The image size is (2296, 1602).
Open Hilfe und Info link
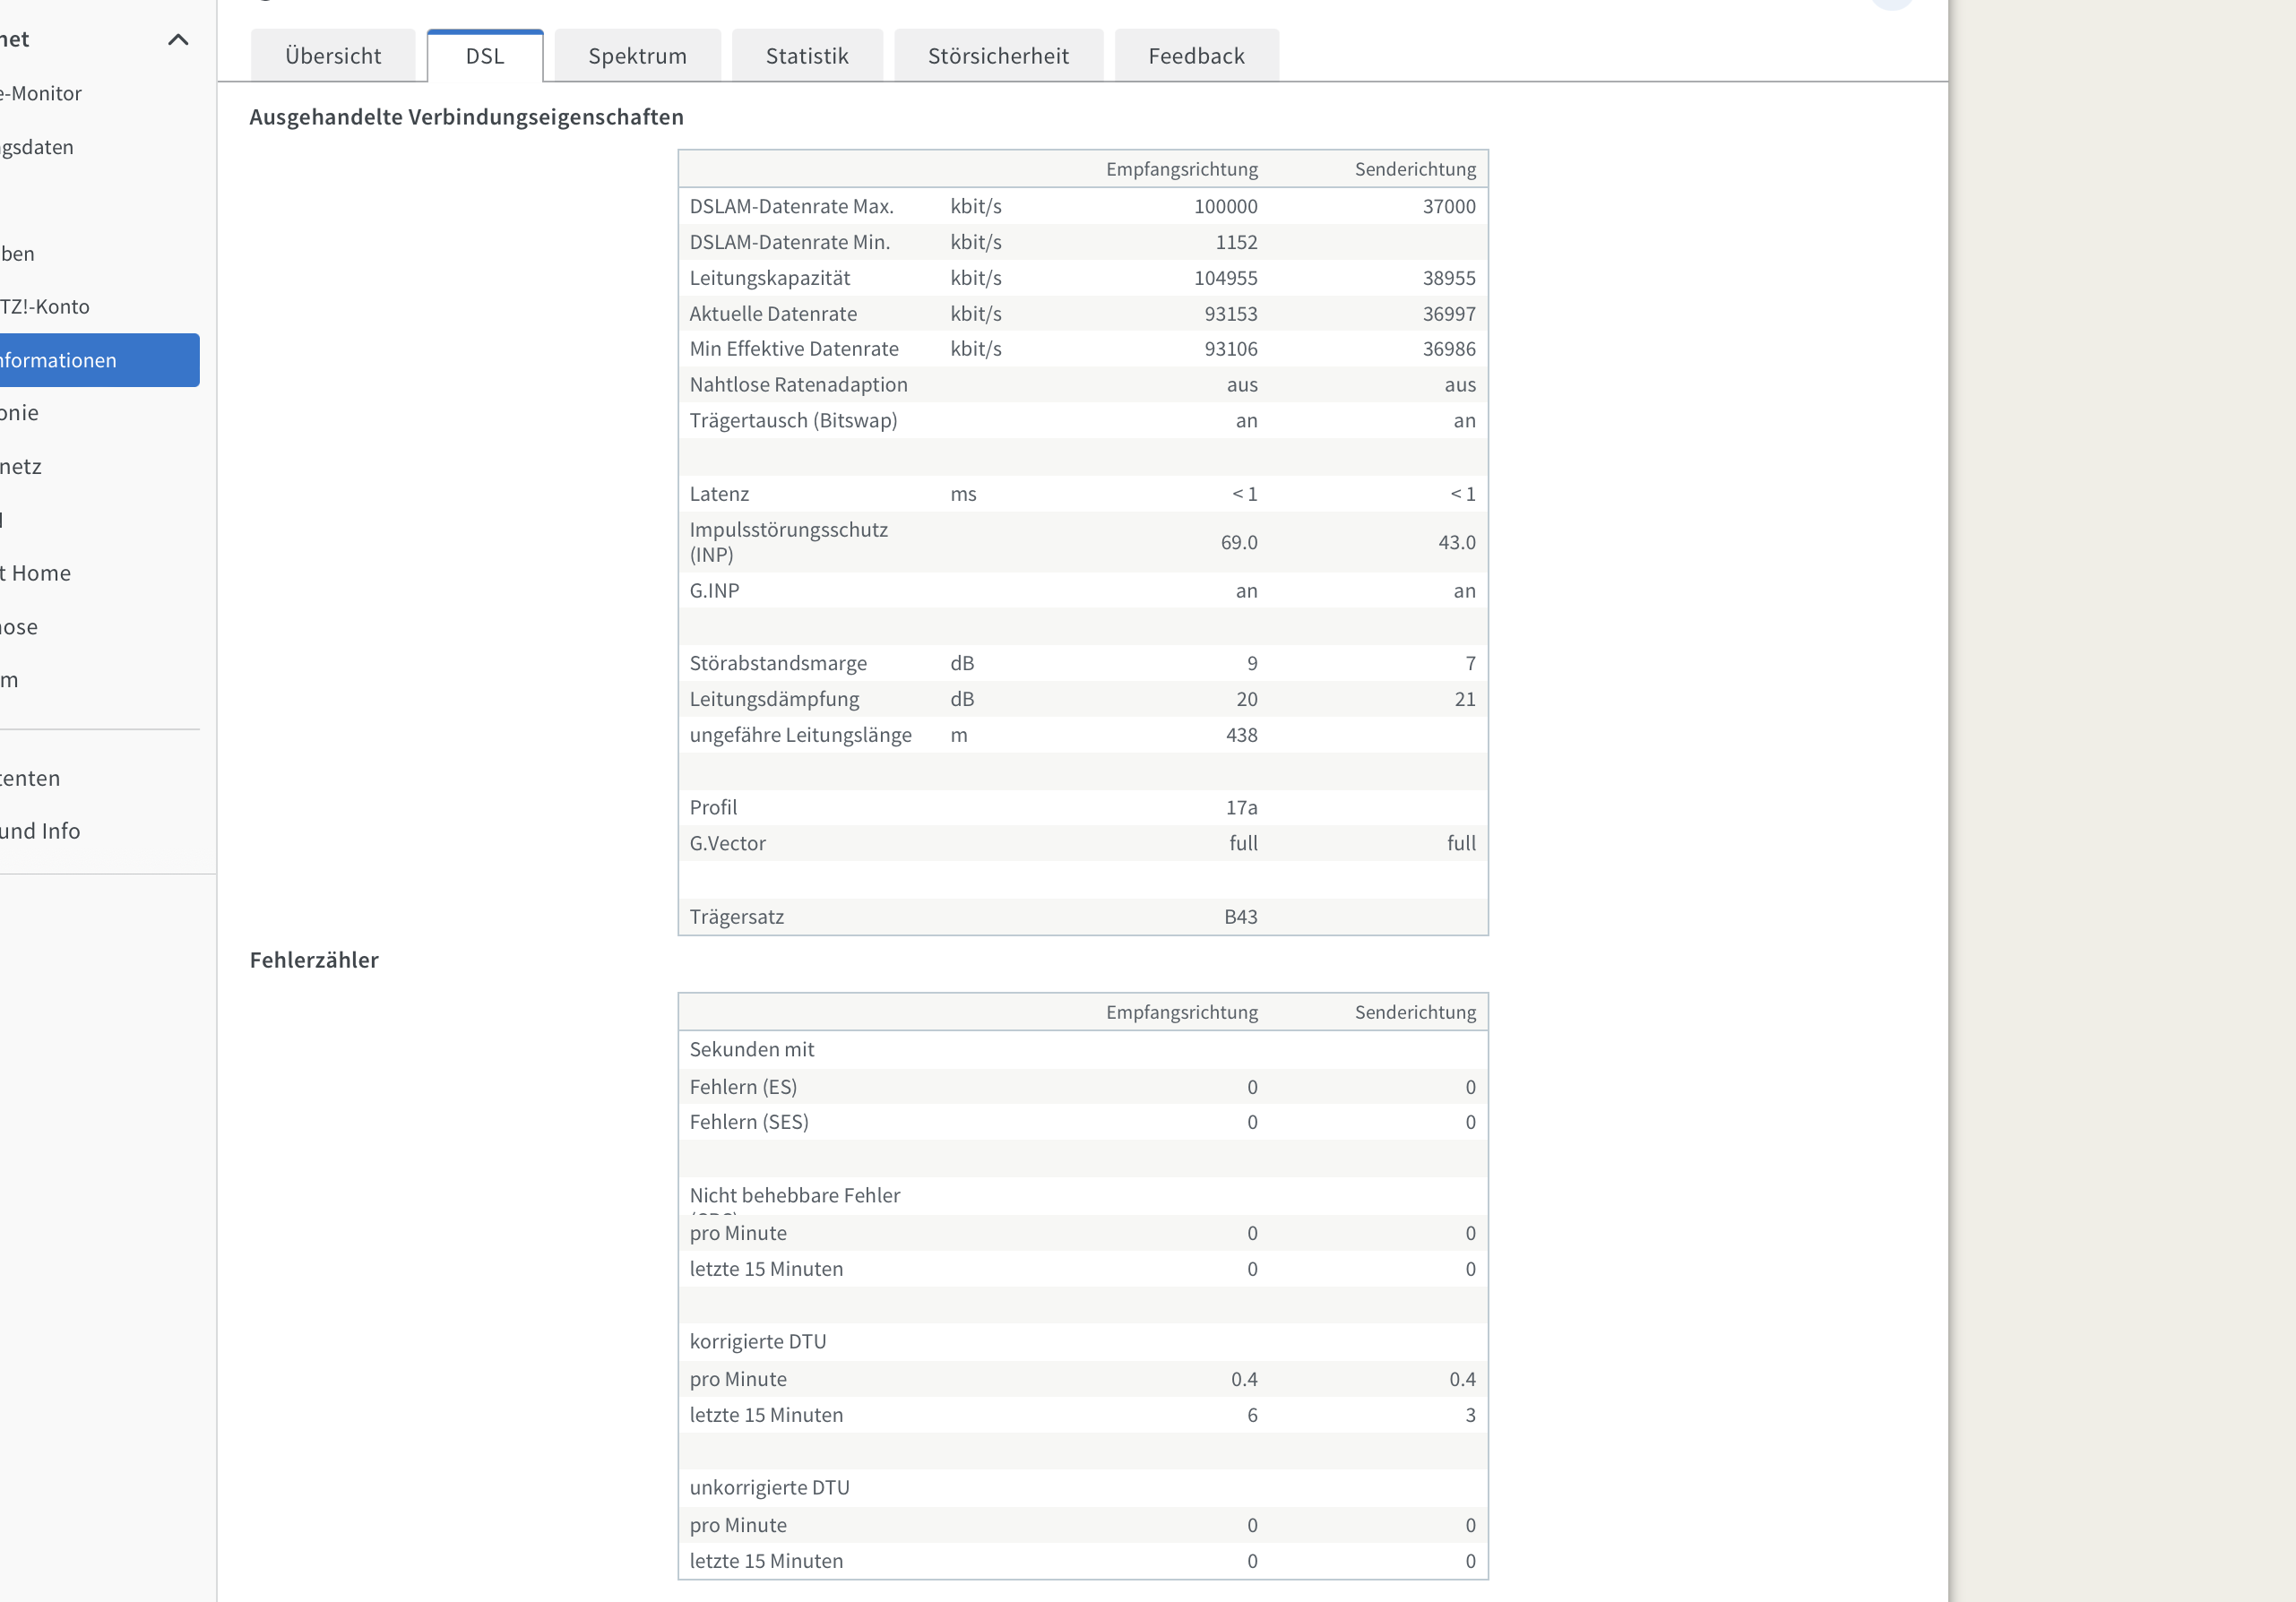click(x=40, y=831)
